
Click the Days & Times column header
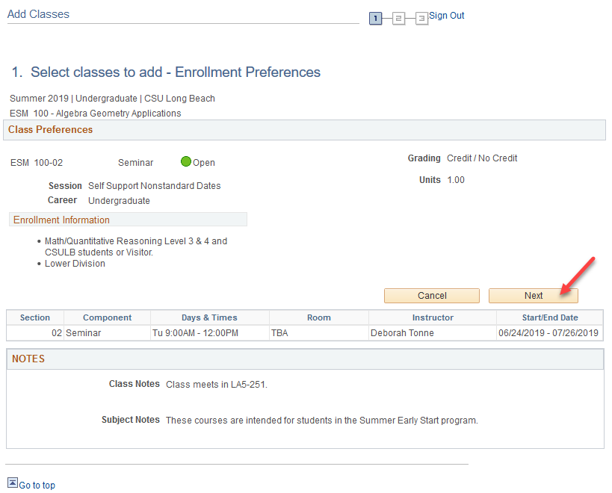(209, 317)
